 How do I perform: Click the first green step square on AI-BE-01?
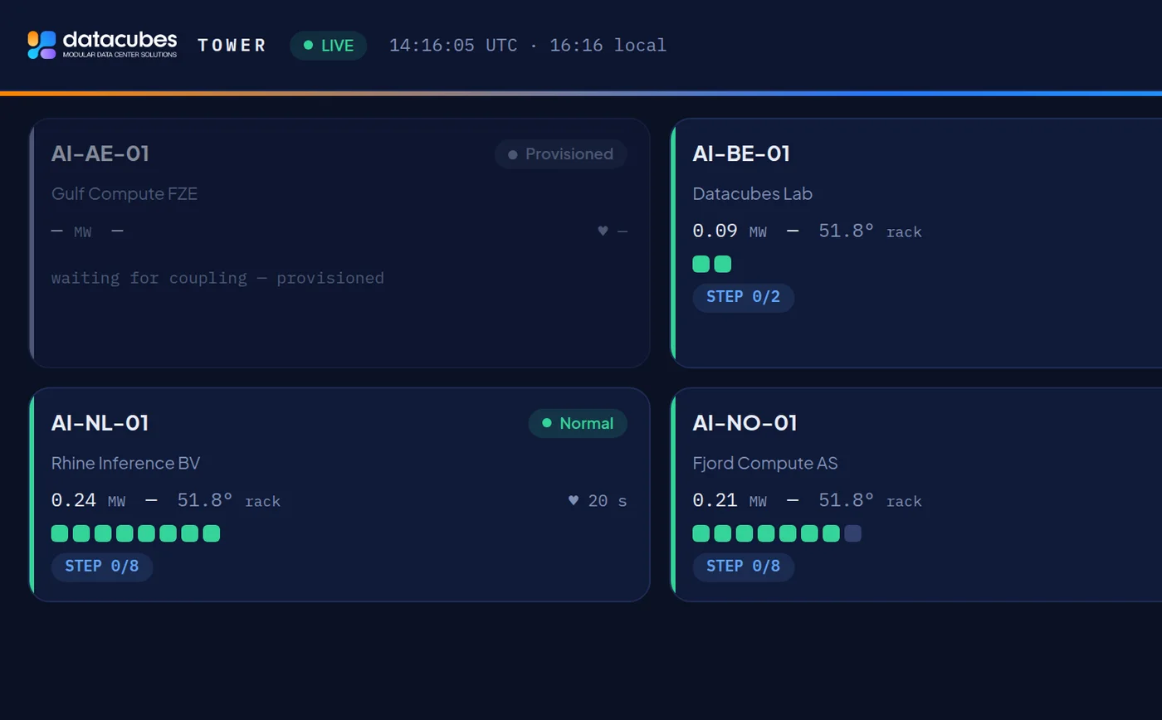coord(701,264)
